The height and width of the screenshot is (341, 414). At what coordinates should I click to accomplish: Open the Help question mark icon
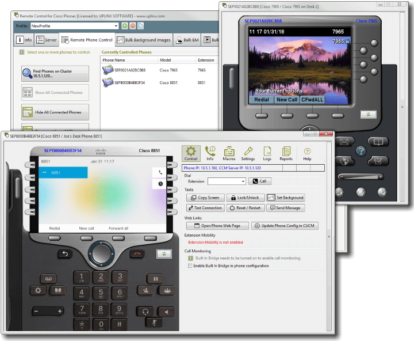coord(307,154)
